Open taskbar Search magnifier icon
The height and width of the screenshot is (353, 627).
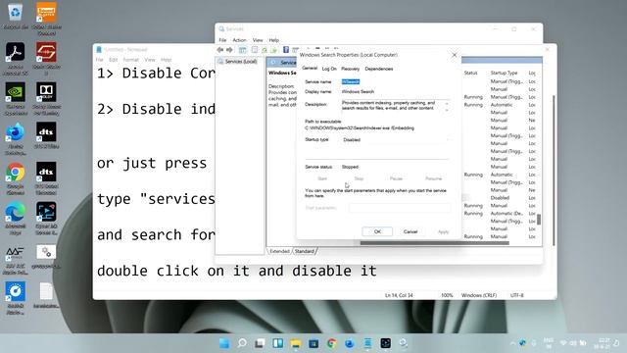tap(242, 343)
